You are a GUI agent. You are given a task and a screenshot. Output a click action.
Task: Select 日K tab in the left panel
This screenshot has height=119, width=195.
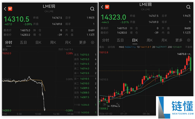tap(38, 43)
